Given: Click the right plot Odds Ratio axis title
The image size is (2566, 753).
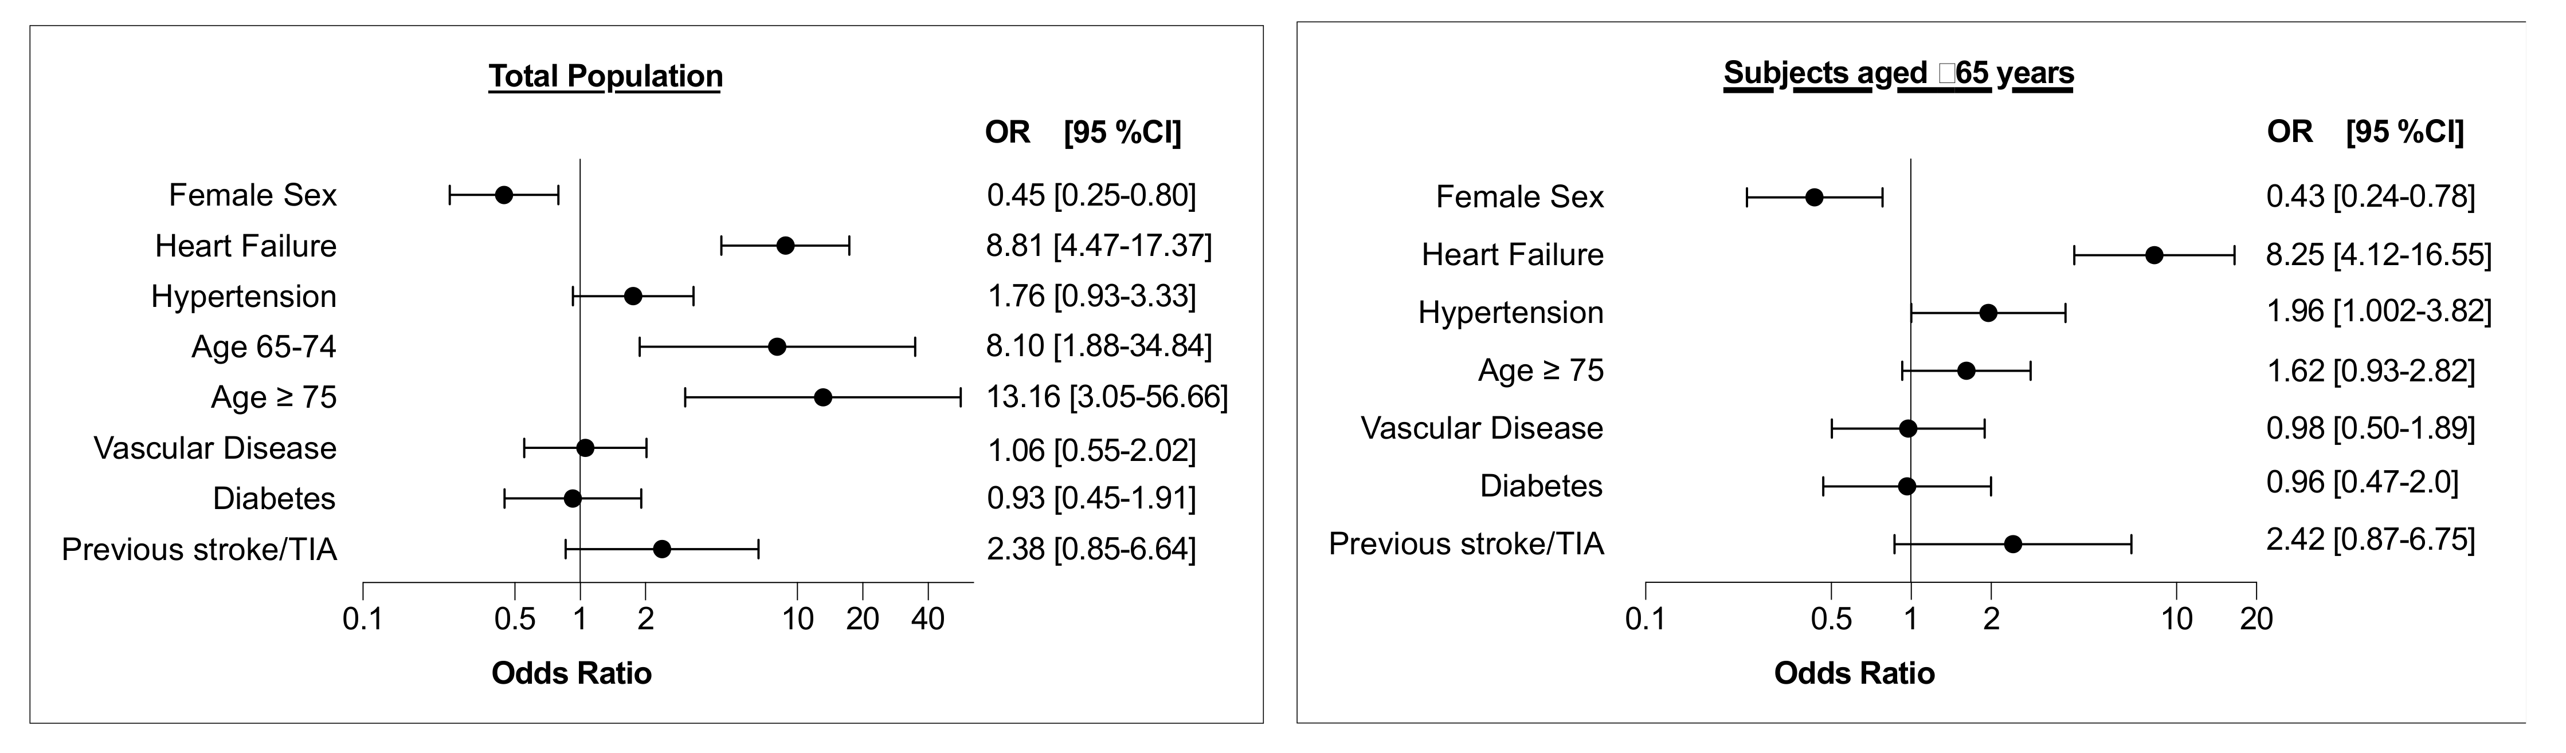Looking at the screenshot, I should tap(1854, 673).
